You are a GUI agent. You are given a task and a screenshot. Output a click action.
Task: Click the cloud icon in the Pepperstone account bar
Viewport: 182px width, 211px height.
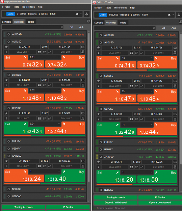click(x=77, y=14)
